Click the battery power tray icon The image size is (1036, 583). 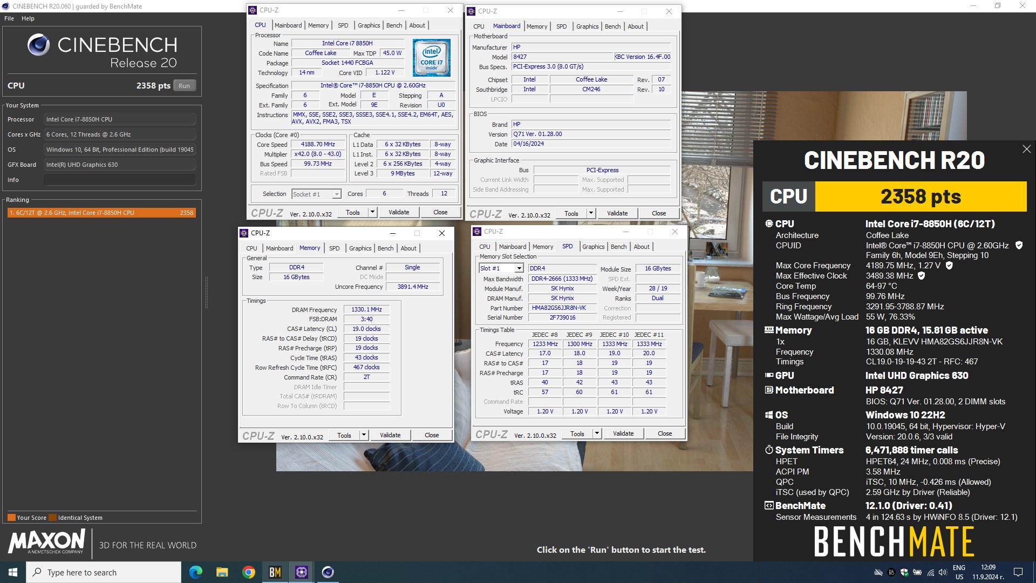[917, 572]
